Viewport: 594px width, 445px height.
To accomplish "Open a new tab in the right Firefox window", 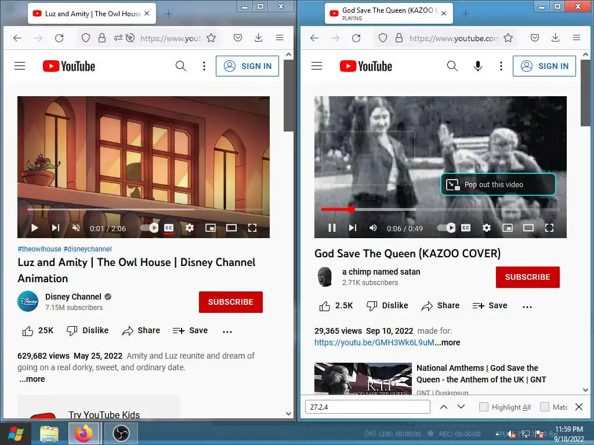I will [466, 14].
